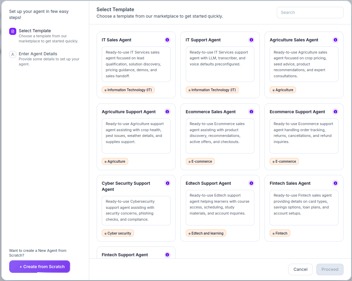Screen dimensions: 352x281
Task: Click the Select Template step icon
Action: point(13,32)
